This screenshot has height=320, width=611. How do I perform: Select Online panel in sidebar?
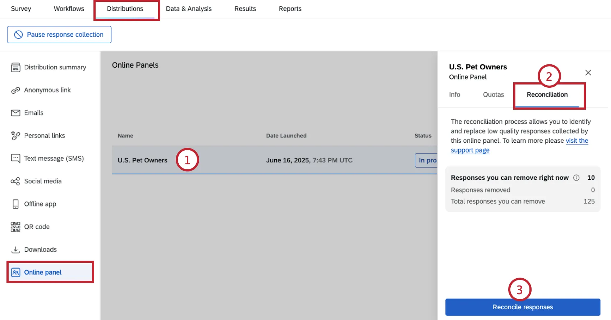click(x=50, y=272)
